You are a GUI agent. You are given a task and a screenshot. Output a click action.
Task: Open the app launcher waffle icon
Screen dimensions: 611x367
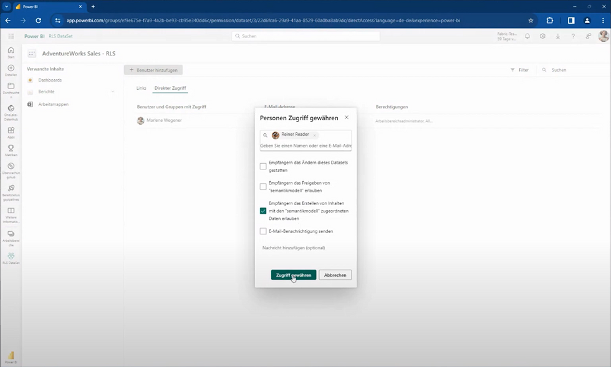tap(11, 36)
